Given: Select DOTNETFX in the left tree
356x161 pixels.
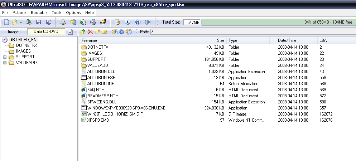Looking at the screenshot, I should 27,45.
